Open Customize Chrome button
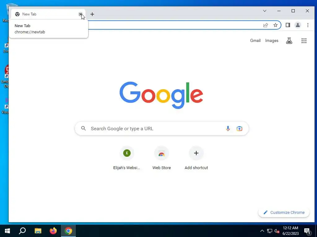Viewport: 317px width, 237px height. point(284,212)
